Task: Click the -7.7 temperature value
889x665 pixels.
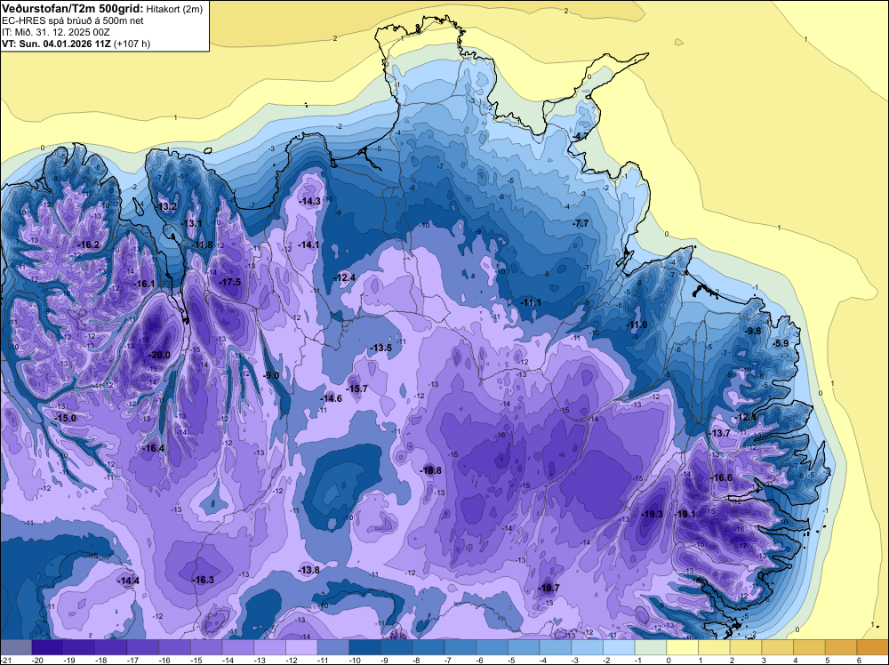Action: [x=581, y=224]
